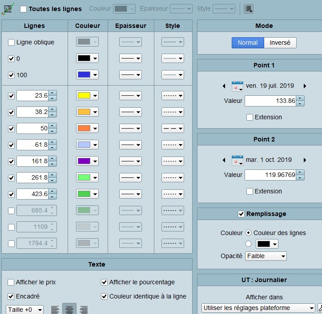
Task: Open Utiliser les réglages plateforme dropdown
Action: pyautogui.click(x=258, y=308)
